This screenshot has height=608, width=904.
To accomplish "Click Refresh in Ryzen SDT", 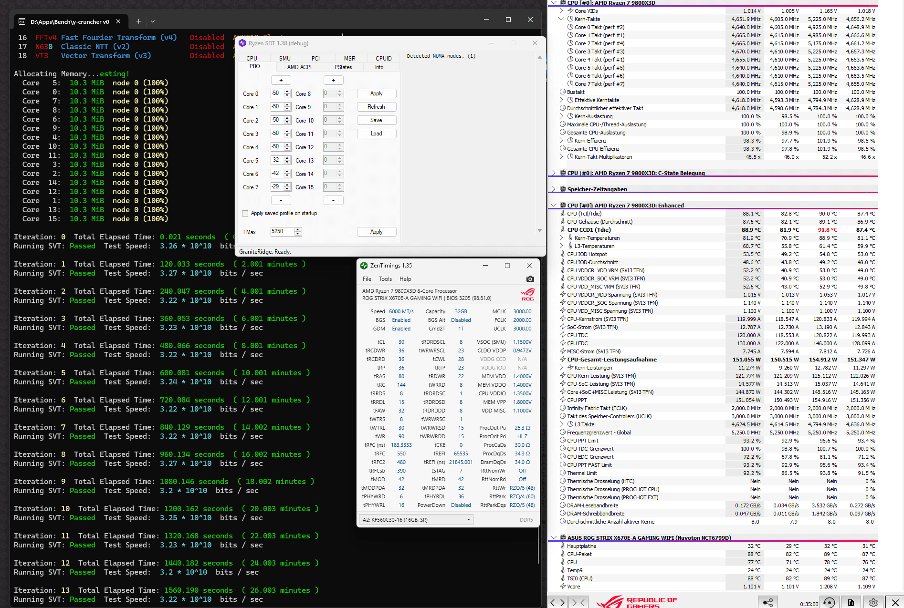I will pos(376,107).
